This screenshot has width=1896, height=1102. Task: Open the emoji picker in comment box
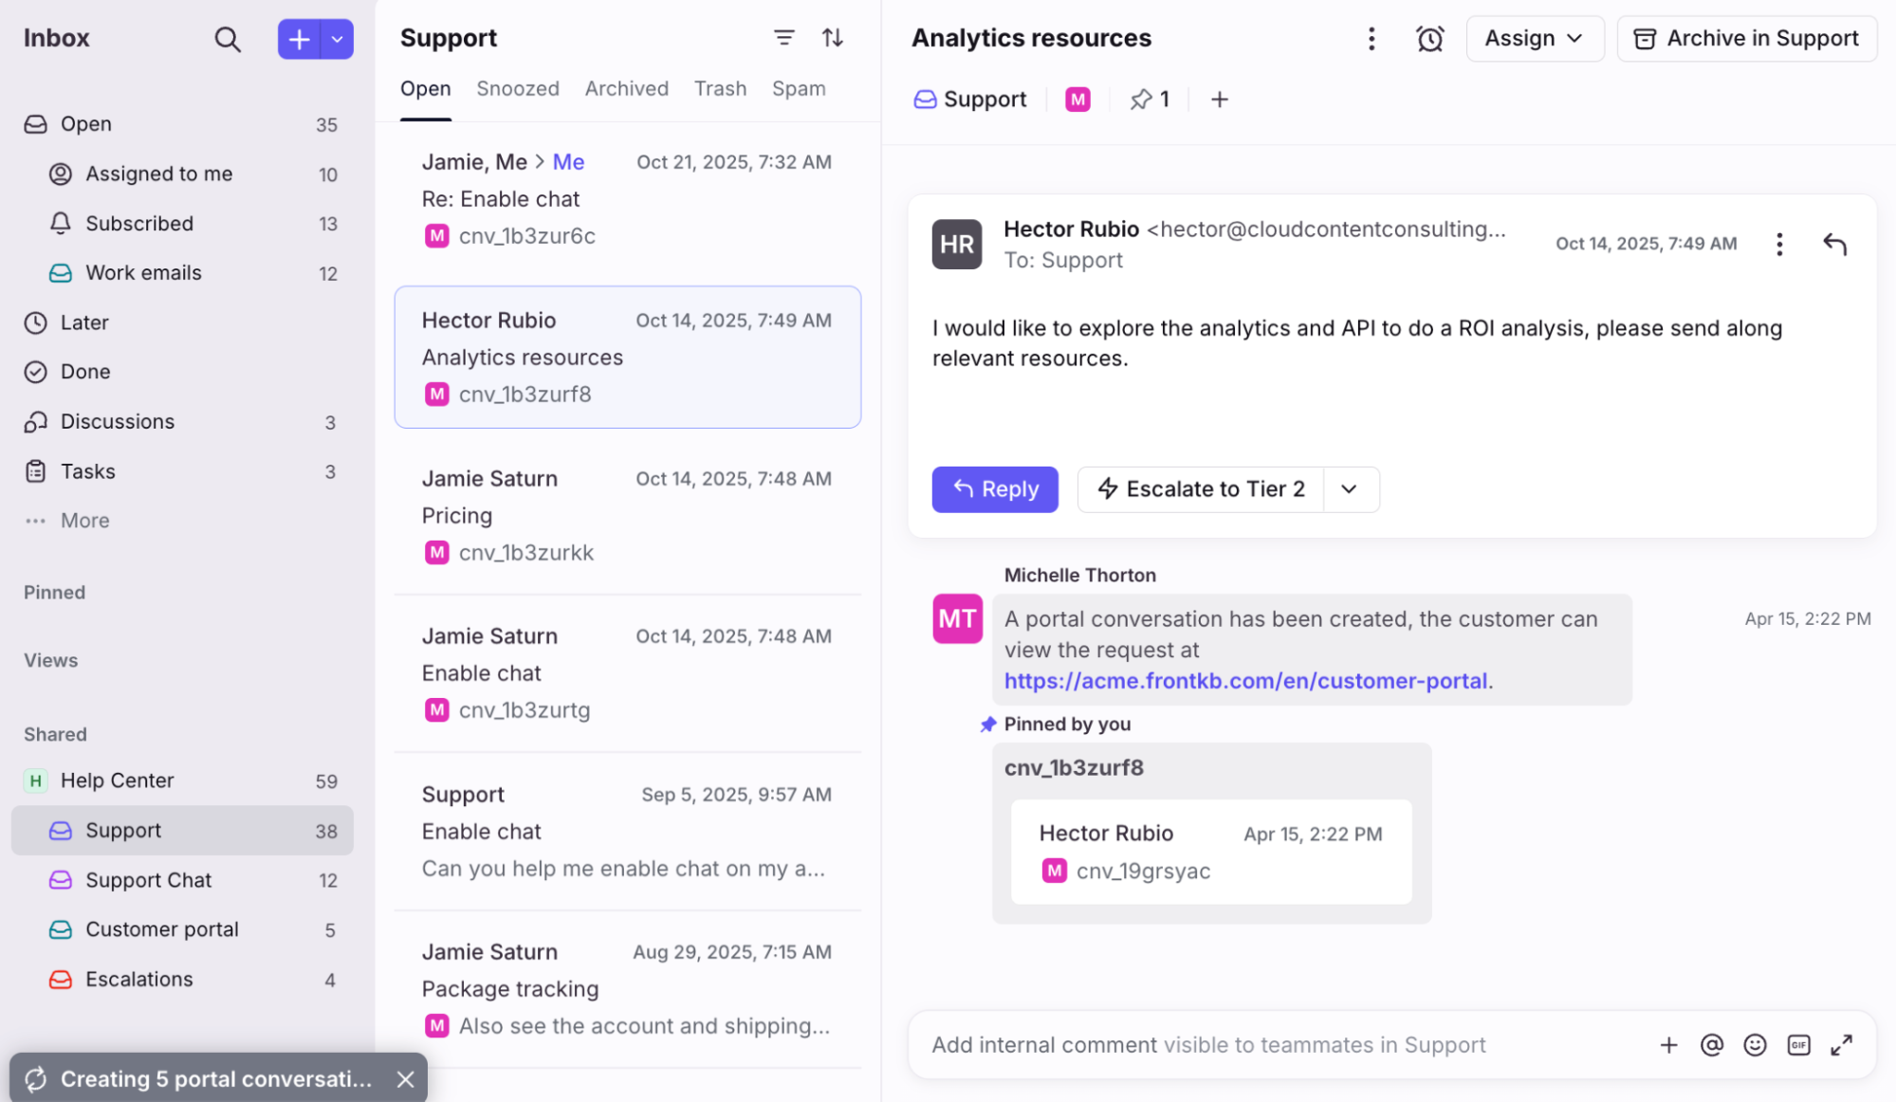coord(1755,1045)
